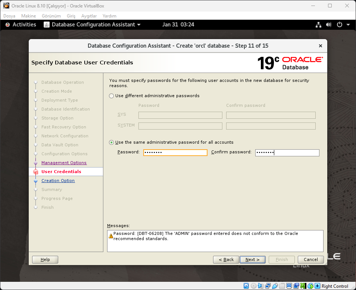Click the VirtualBox window title icon
Viewport: 356px width, 290px height.
tap(6, 6)
